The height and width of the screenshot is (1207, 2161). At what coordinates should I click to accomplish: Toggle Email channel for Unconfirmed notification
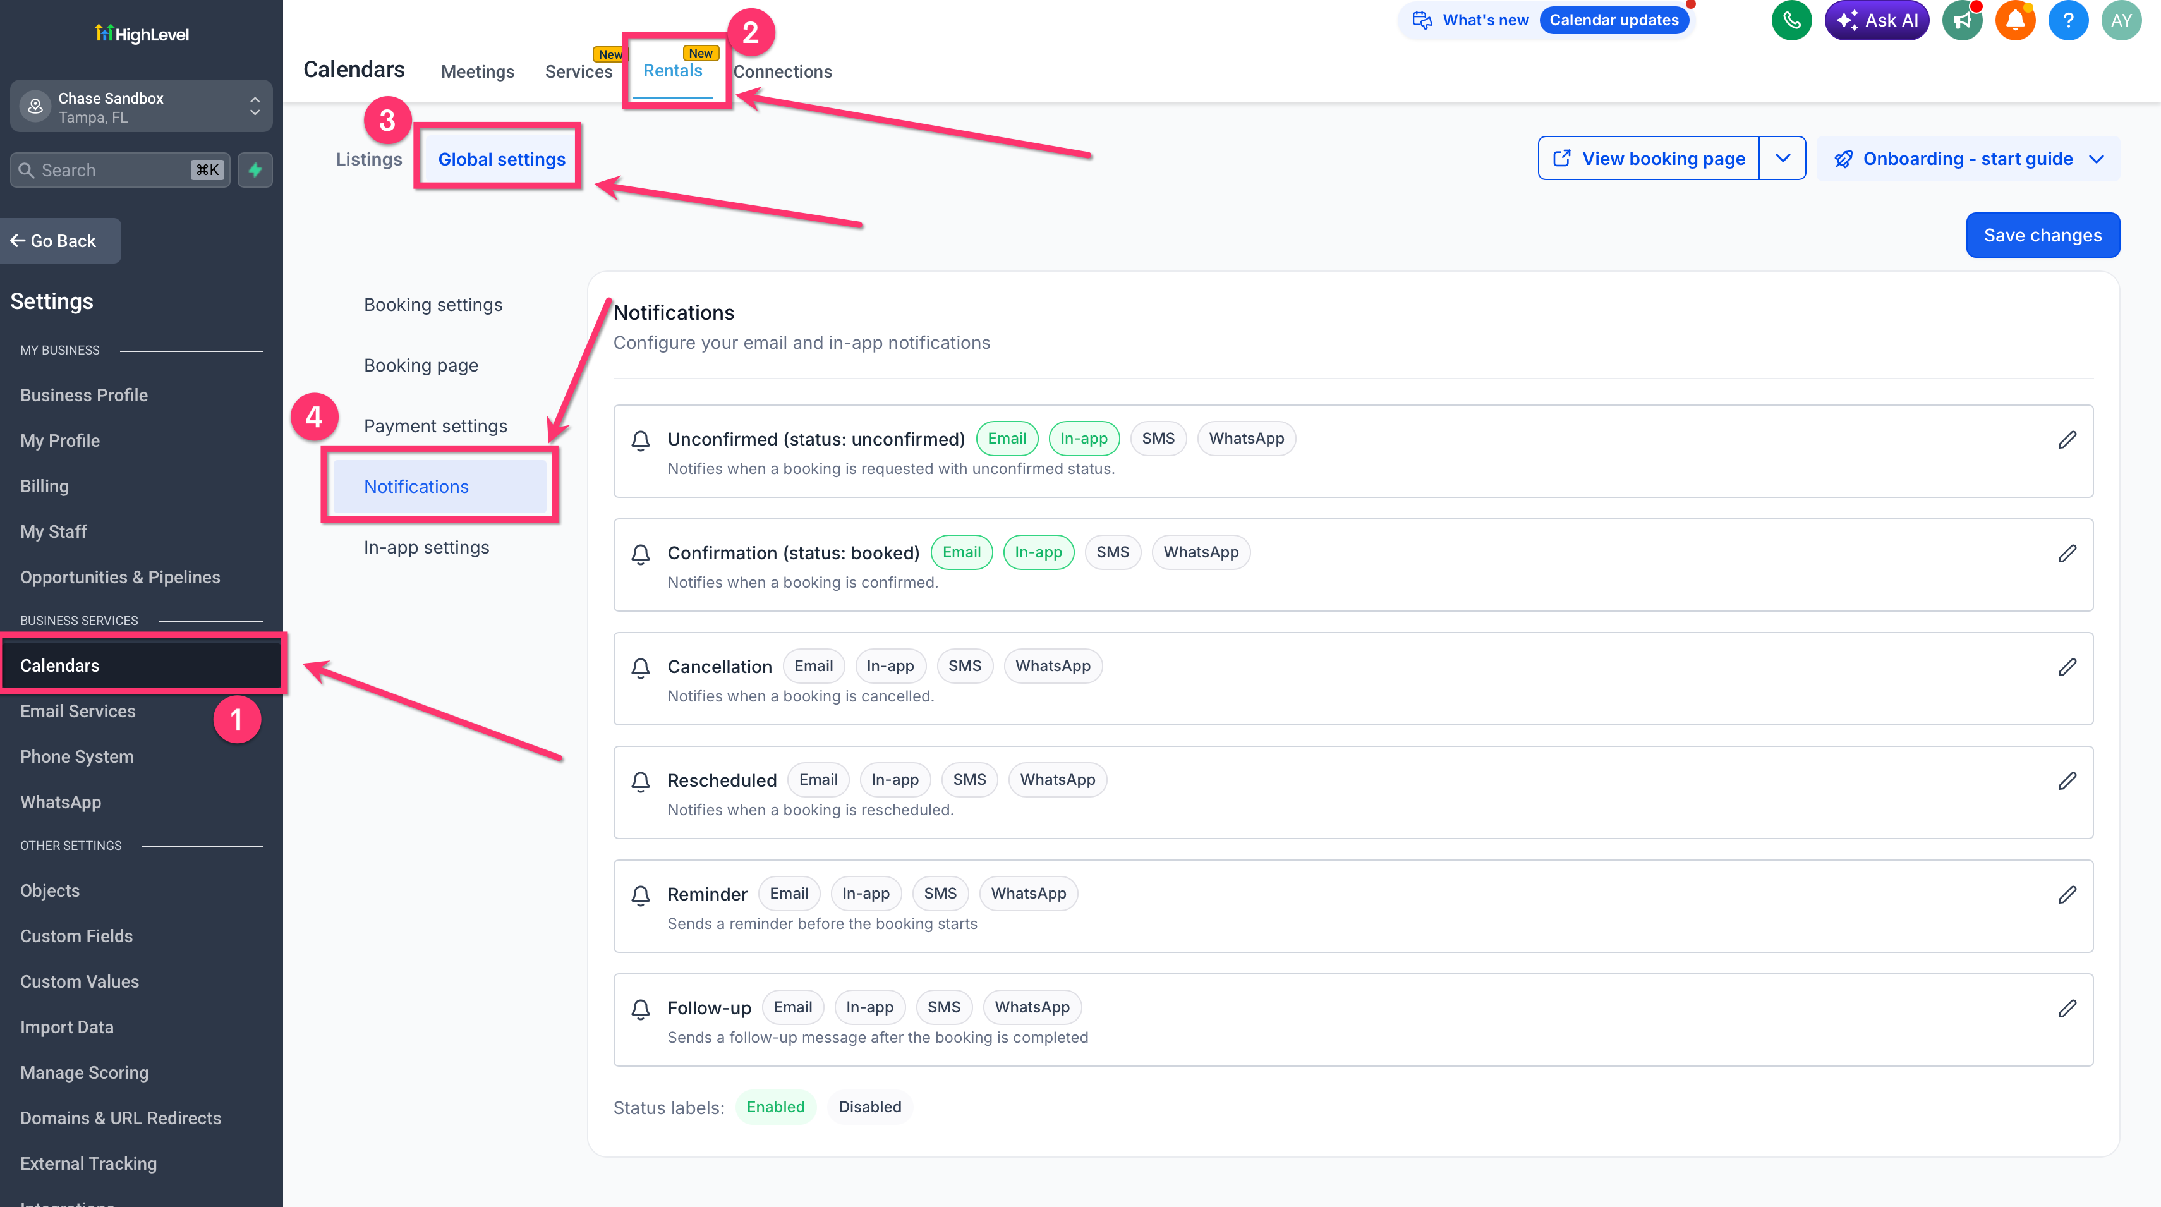click(x=1007, y=439)
